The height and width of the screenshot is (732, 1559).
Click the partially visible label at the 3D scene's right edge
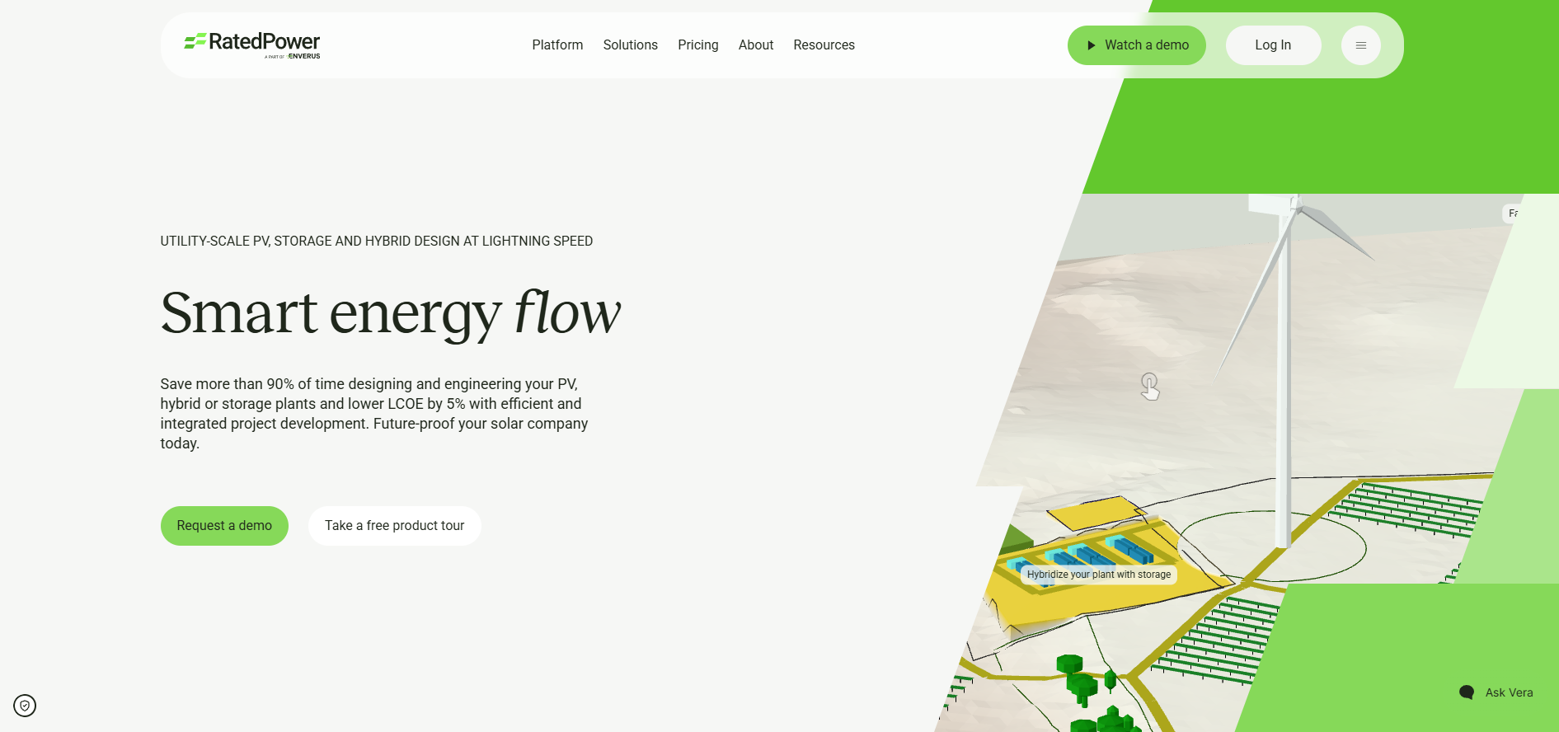[x=1512, y=213]
